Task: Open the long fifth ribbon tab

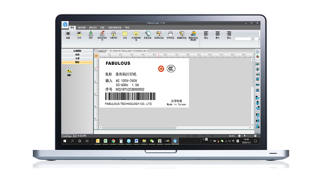Action: 115,27
